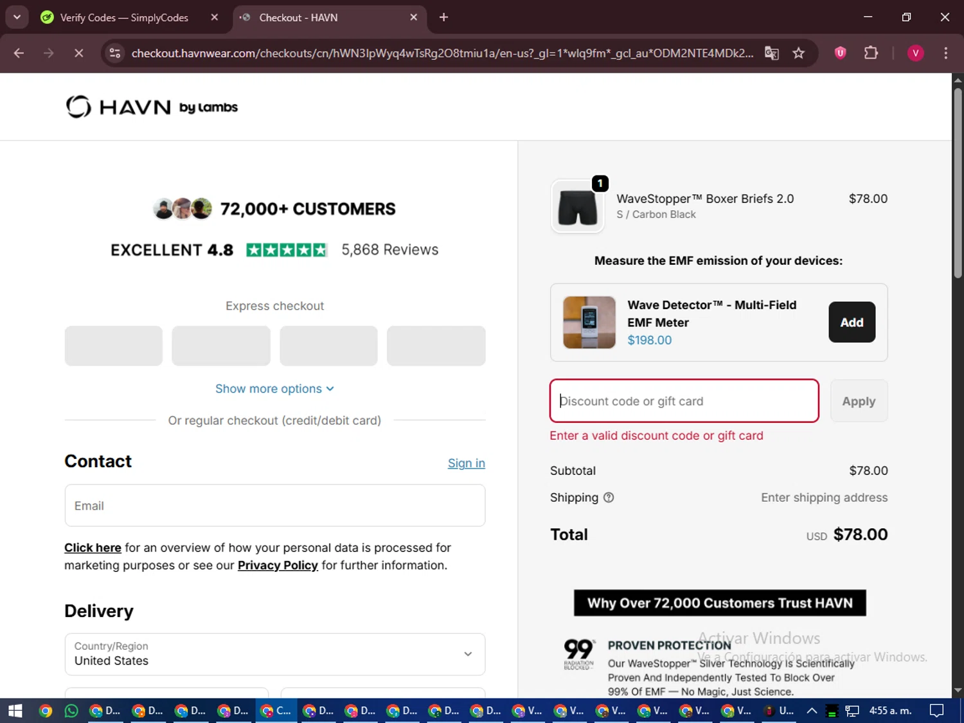Click the pinned Chrome icon beside Start
964x723 pixels.
(x=45, y=711)
